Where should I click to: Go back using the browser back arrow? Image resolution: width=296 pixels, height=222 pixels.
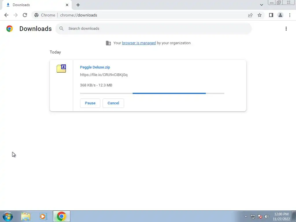point(6,15)
